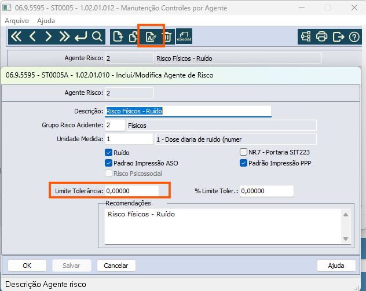Click the exit door icon
The height and width of the screenshot is (291, 366).
[x=338, y=36]
